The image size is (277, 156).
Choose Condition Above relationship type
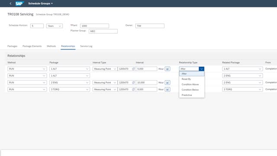pos(192,84)
